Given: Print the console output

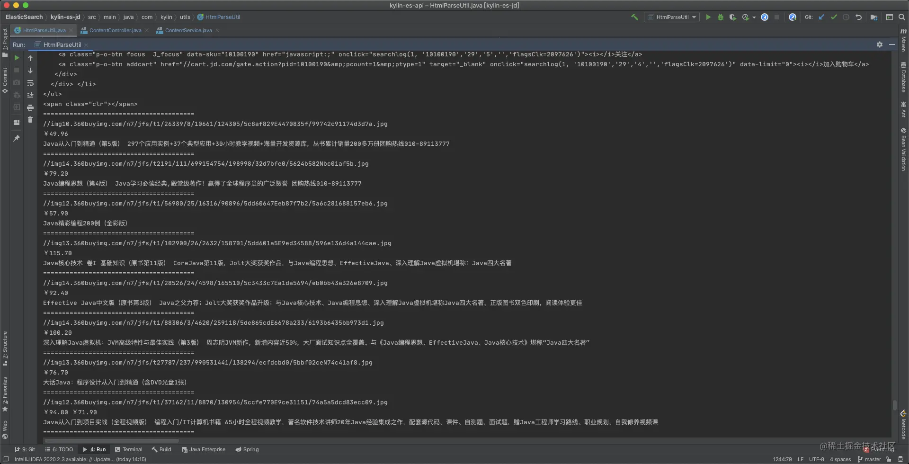Looking at the screenshot, I should coord(30,107).
